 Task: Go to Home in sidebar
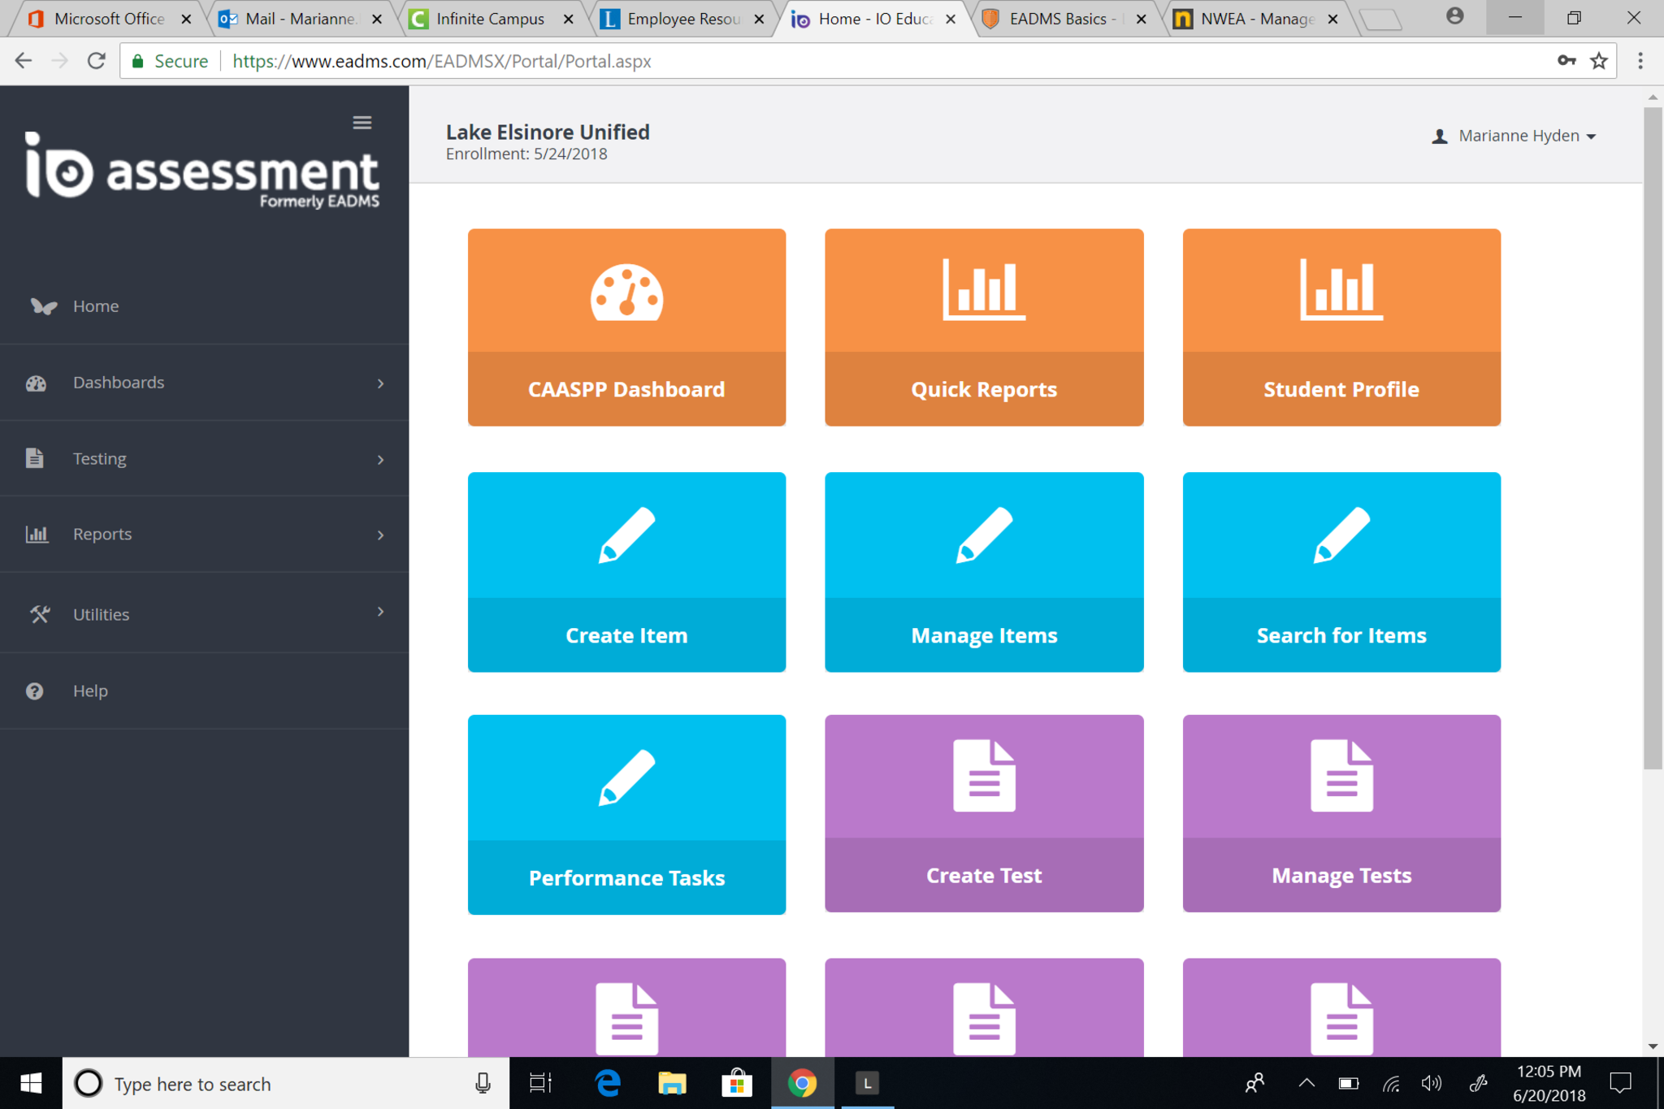(x=96, y=306)
